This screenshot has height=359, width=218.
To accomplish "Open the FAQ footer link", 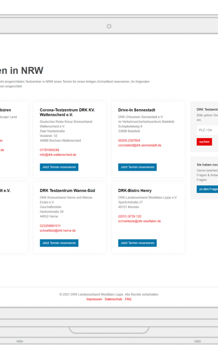I will click(x=128, y=299).
